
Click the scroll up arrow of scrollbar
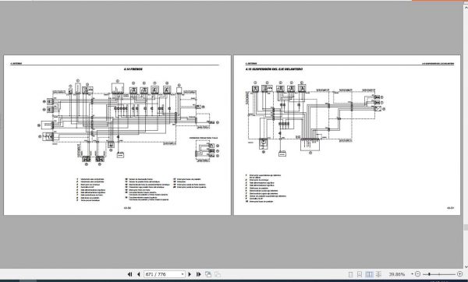pyautogui.click(x=466, y=9)
